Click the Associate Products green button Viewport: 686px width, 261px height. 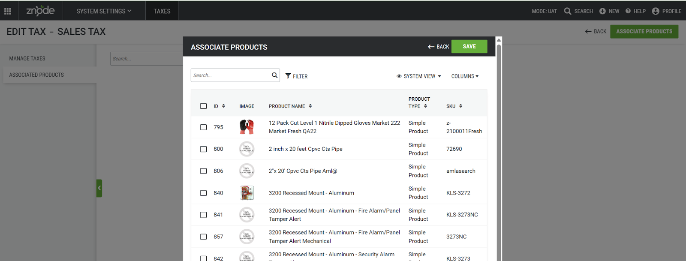point(644,31)
